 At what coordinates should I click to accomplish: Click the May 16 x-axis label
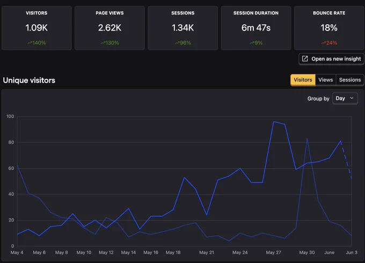click(x=151, y=252)
